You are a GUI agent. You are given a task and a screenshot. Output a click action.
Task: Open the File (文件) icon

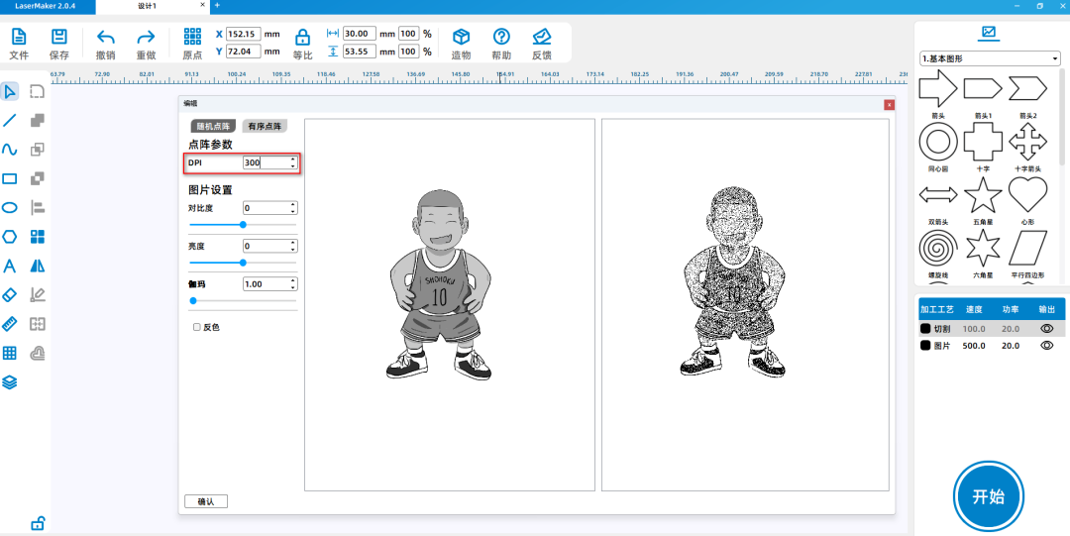pyautogui.click(x=19, y=37)
